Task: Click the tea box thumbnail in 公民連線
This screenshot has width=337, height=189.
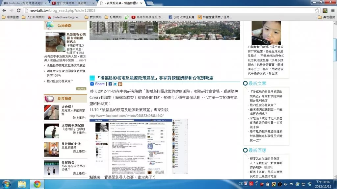Action: pyautogui.click(x=55, y=42)
